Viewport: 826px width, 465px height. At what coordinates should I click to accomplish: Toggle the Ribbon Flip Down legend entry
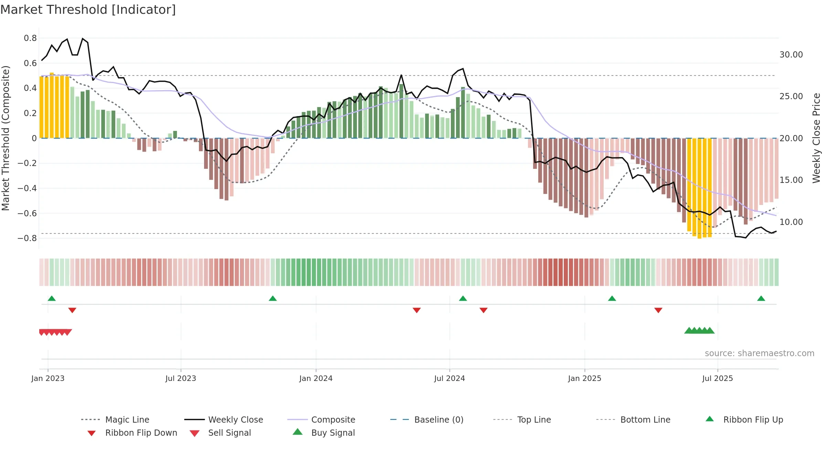coord(132,433)
